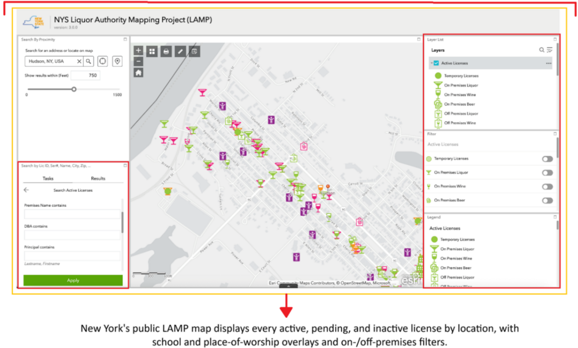The image size is (578, 348).
Task: Click the Show results within feet field
Action: (x=85, y=75)
